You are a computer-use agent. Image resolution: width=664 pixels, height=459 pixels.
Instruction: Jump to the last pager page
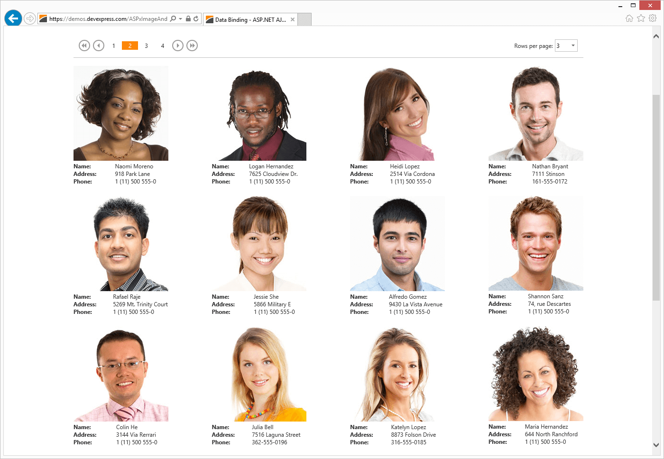(192, 46)
